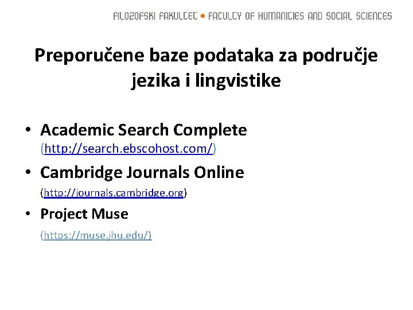Viewport: 413px width, 310px height.
Task: Select the 'Cambridge Journals Online' bullet text
Action: (142, 173)
